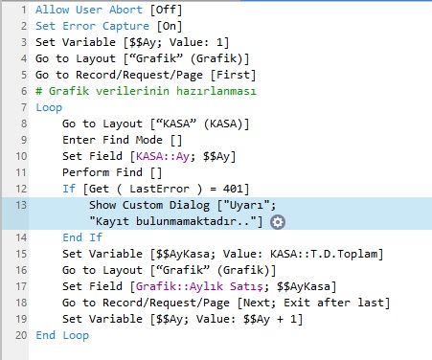Click the If Get LastError = 401 step
The width and height of the screenshot is (432, 360).
[x=155, y=189]
